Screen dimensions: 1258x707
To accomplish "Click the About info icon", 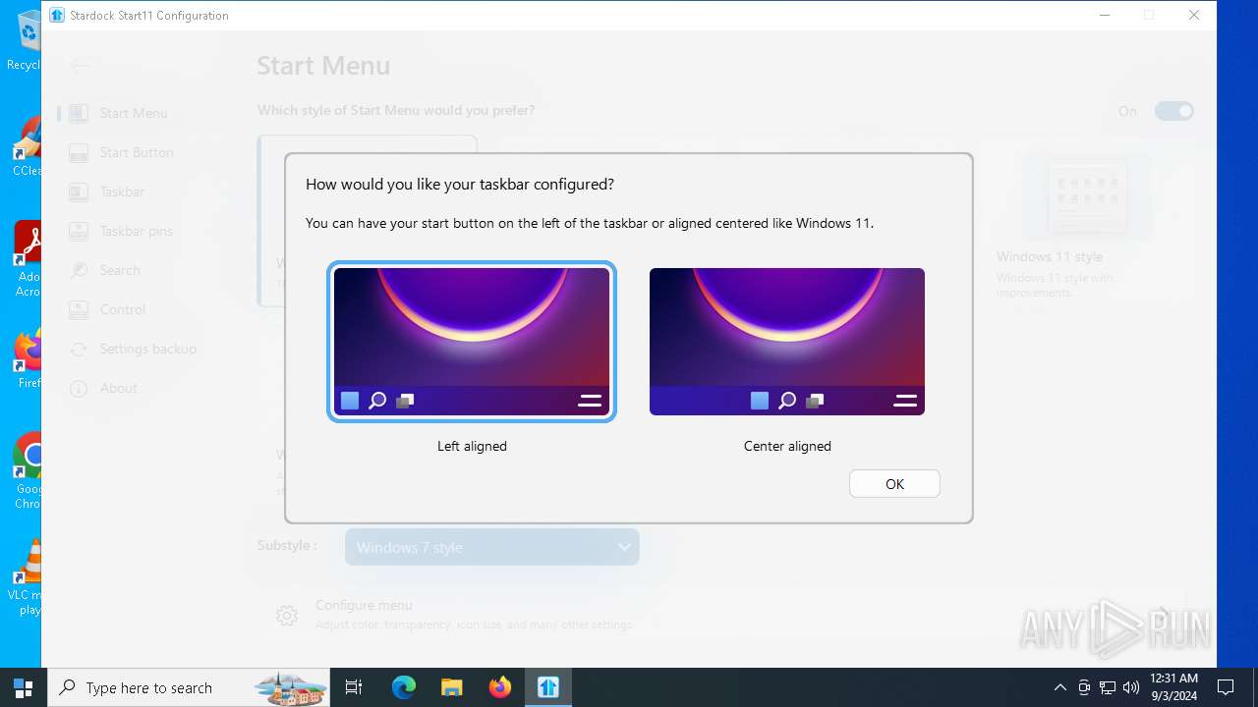I will [79, 388].
